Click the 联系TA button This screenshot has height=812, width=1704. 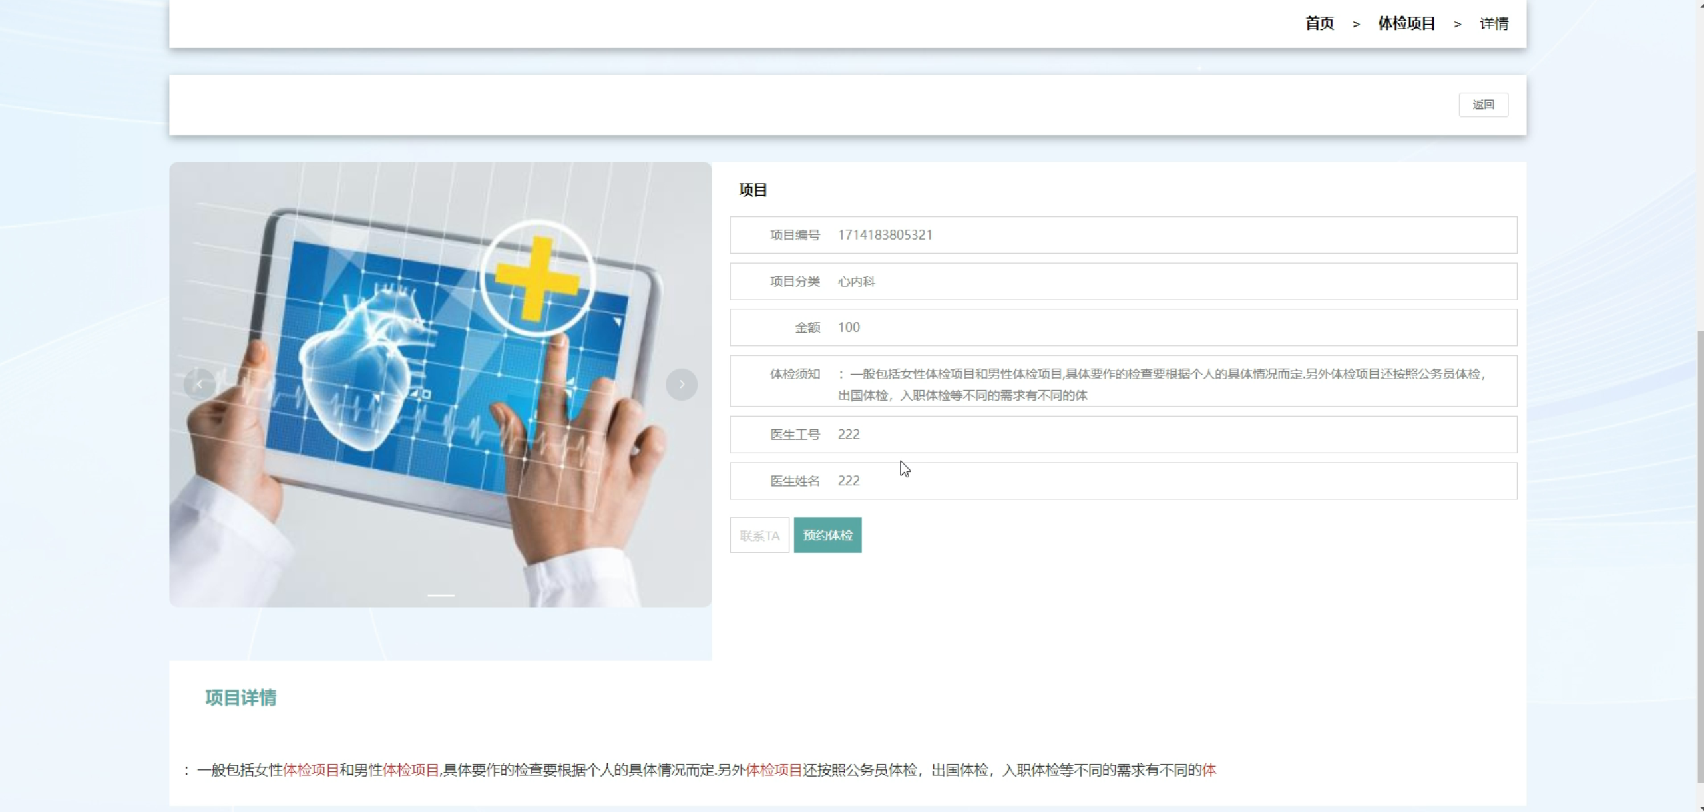click(759, 536)
